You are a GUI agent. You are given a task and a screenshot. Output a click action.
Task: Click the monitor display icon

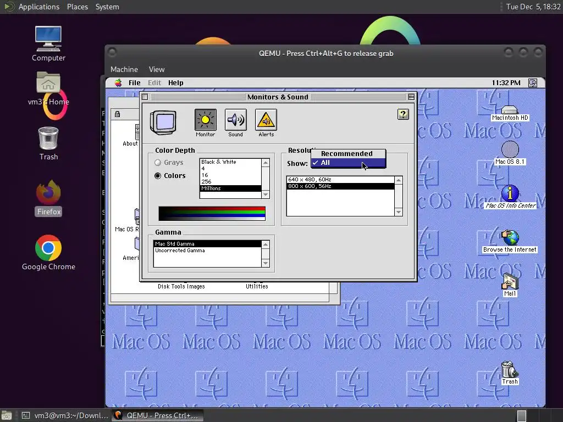(x=163, y=123)
